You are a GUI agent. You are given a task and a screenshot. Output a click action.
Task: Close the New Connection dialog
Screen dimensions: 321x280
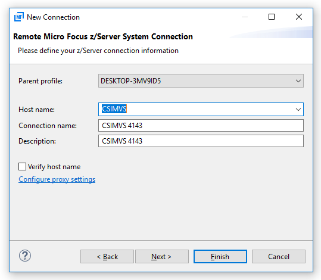(x=299, y=17)
